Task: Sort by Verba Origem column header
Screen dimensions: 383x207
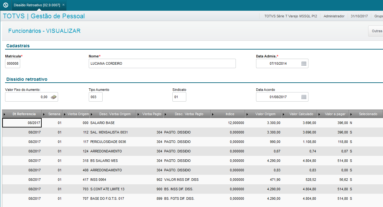Action: (x=76, y=114)
